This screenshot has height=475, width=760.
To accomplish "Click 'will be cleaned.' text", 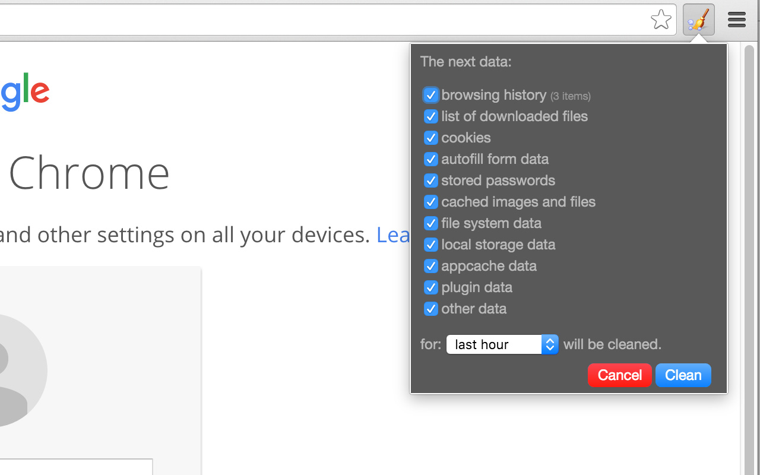I will [612, 344].
